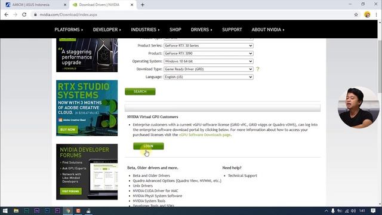Click the green question mark help icon

(x=258, y=69)
